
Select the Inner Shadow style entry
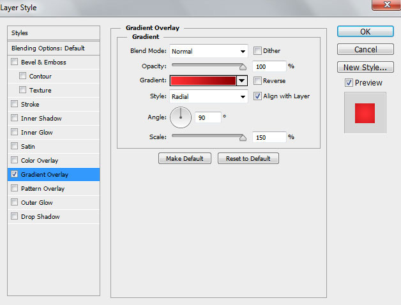tap(54, 119)
